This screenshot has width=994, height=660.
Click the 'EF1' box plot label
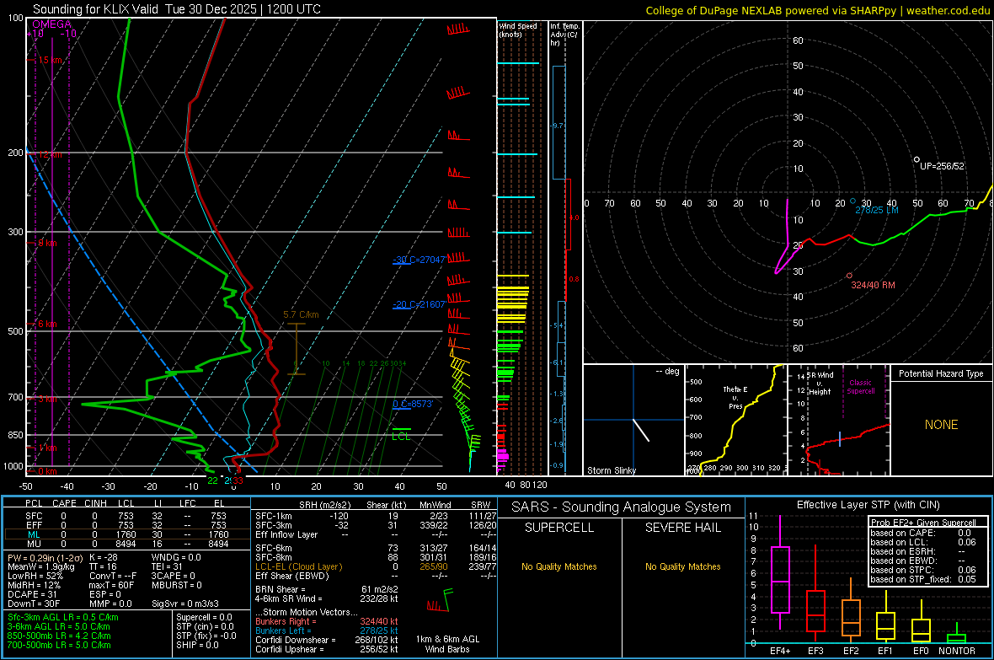[x=885, y=651]
